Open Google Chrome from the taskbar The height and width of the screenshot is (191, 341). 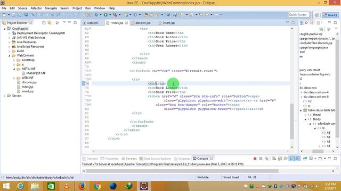pos(97,186)
